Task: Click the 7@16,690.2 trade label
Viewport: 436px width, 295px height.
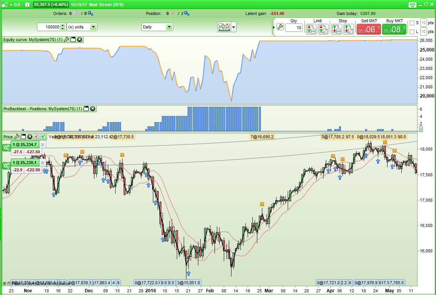Action: [x=262, y=137]
